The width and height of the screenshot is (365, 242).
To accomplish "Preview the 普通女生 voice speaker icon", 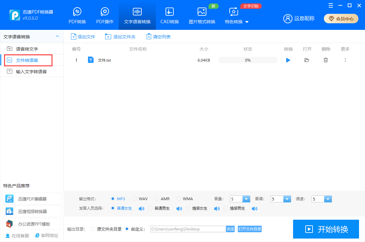I will (141, 208).
